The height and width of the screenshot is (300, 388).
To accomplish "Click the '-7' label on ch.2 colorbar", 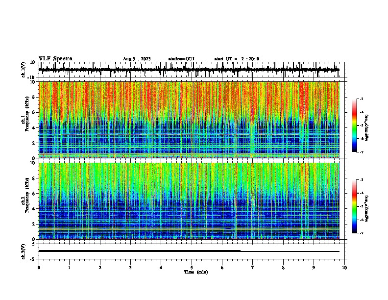I will [x=362, y=233].
